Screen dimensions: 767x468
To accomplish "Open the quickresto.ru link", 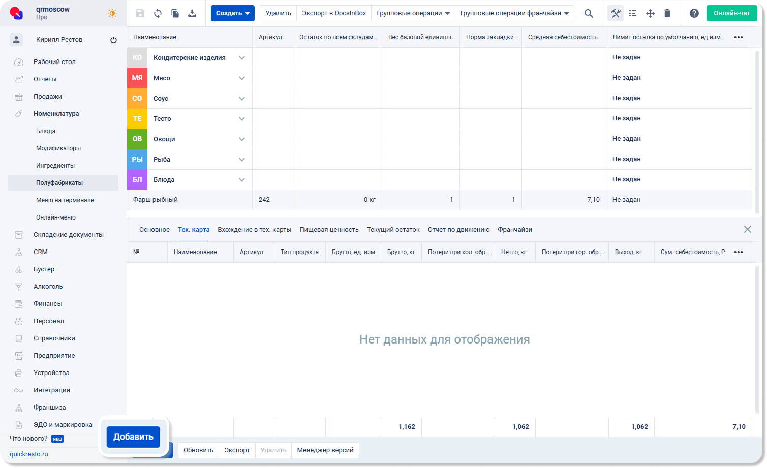I will (x=29, y=454).
